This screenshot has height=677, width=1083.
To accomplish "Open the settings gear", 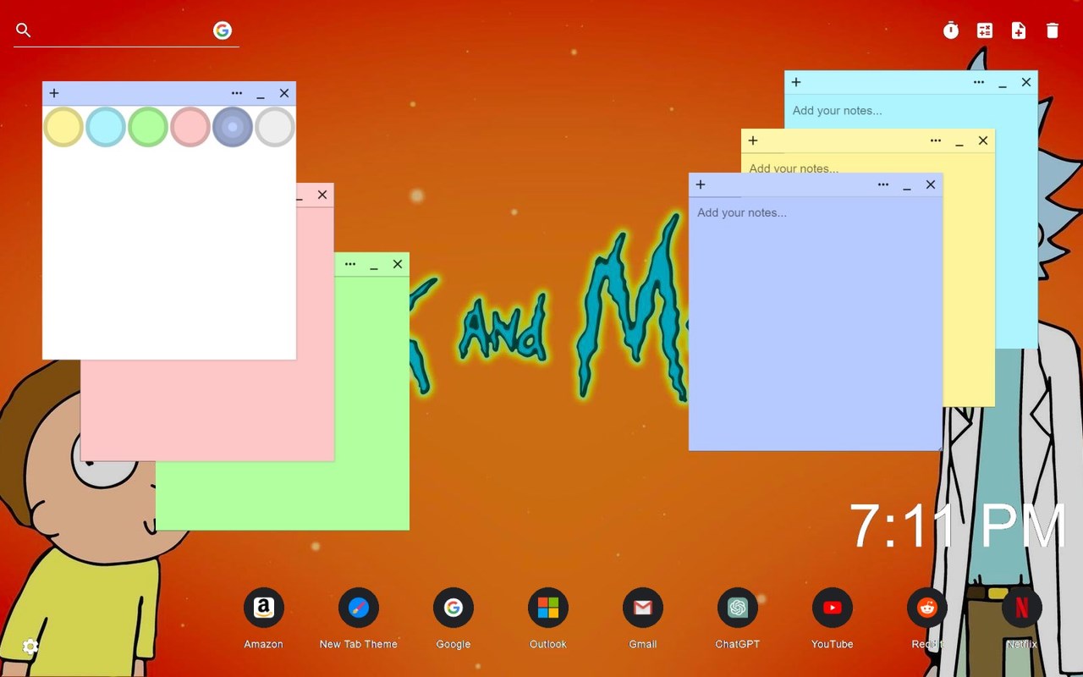I will (30, 647).
